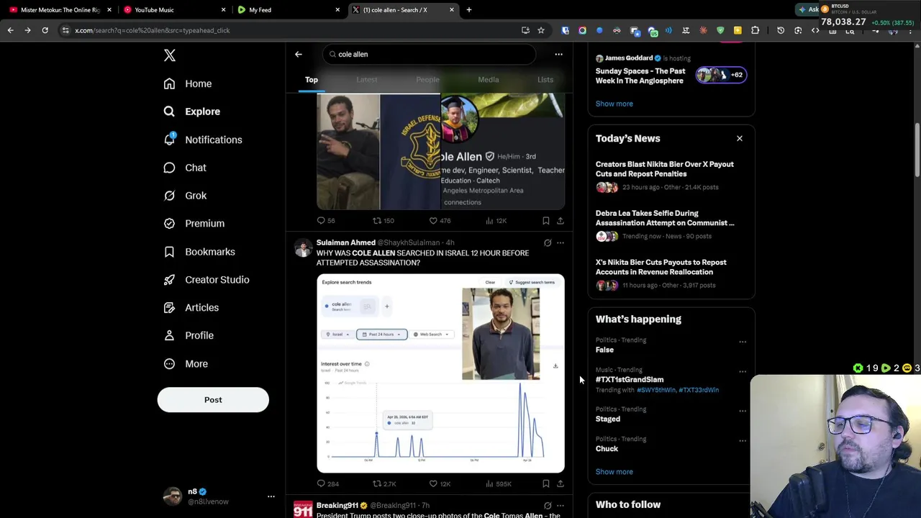Share the post with 476 likes

(561, 221)
